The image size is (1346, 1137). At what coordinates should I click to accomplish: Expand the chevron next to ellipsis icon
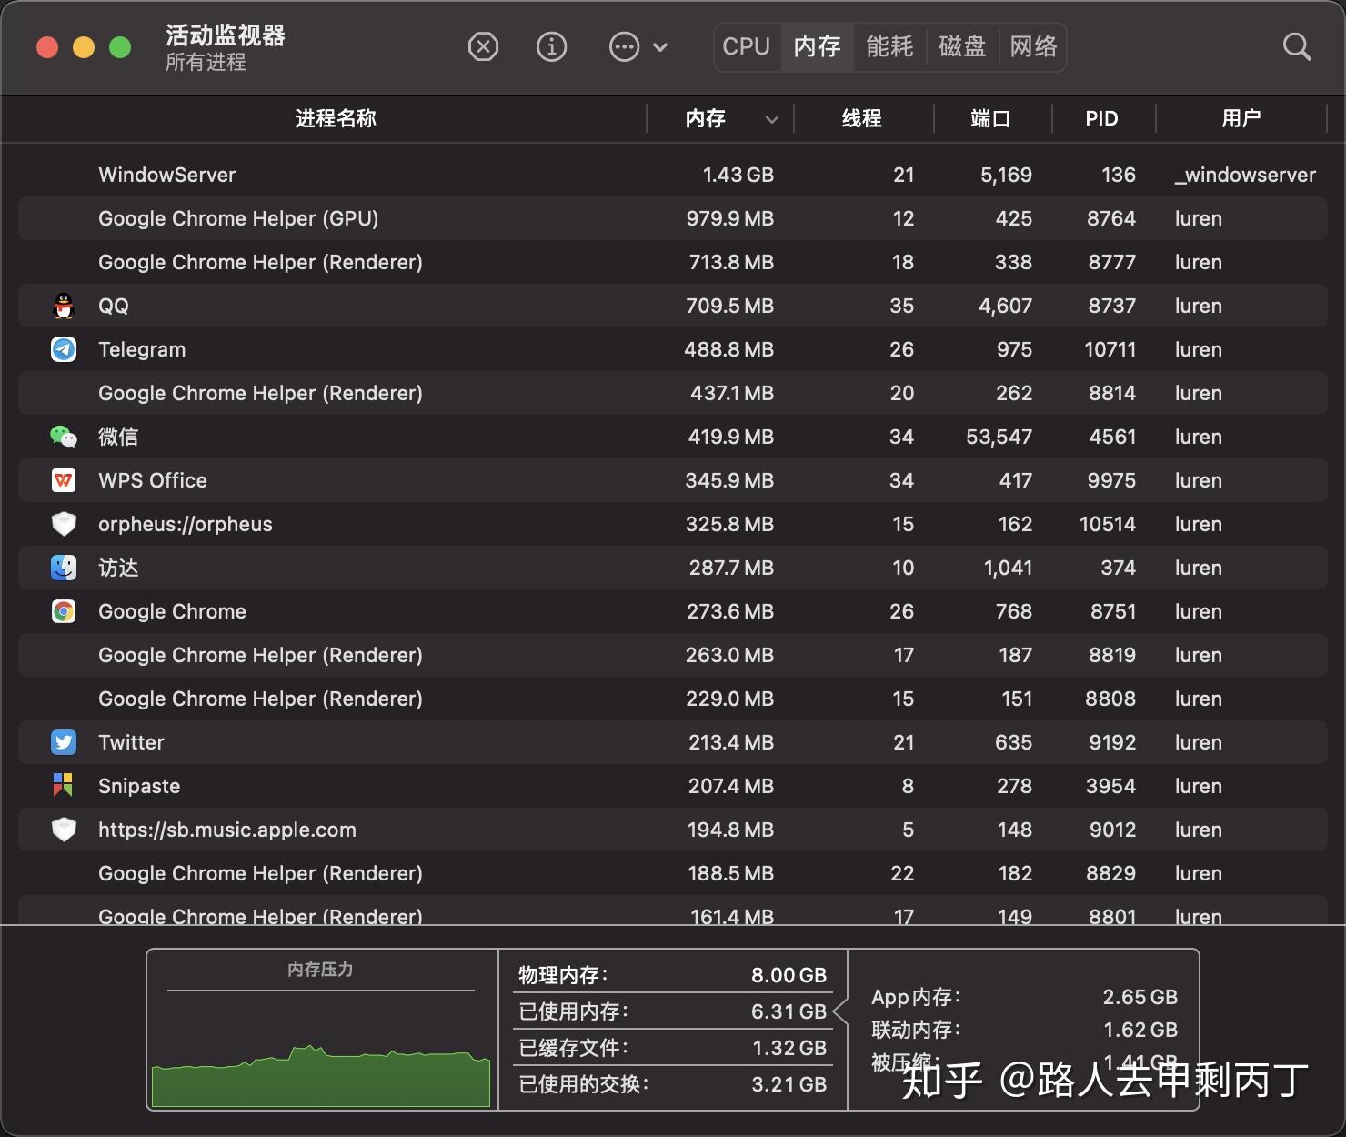pyautogui.click(x=660, y=47)
